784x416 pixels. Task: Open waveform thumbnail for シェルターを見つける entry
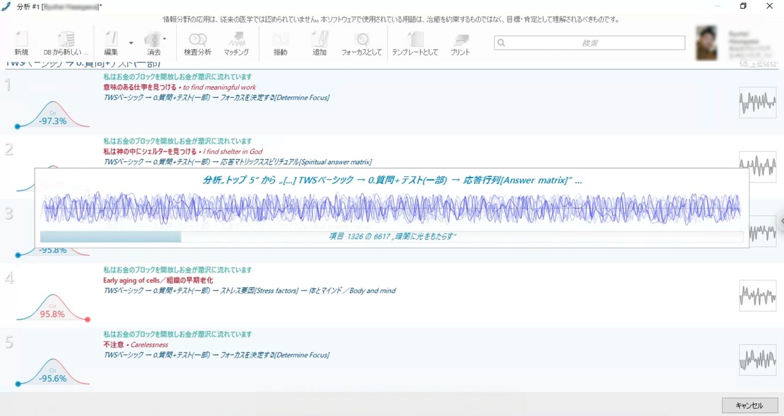[x=758, y=167]
